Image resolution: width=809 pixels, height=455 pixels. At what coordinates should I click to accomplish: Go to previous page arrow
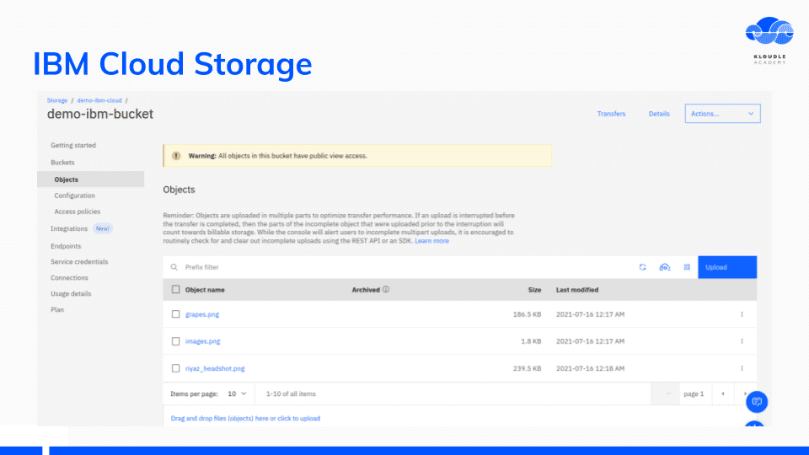point(723,393)
